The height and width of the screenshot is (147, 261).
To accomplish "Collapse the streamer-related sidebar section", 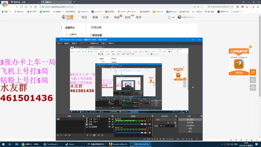I will tap(82, 34).
